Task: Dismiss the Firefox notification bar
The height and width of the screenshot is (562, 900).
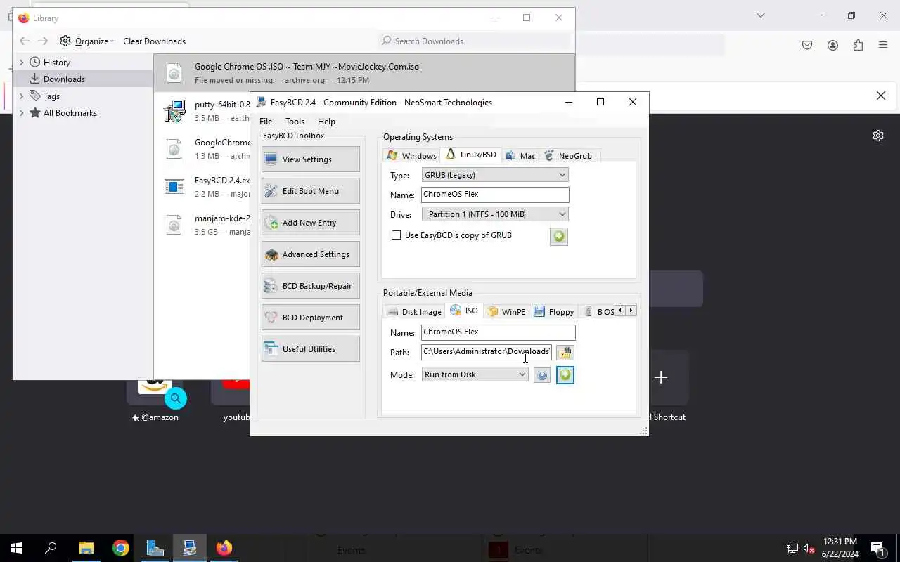Action: click(x=881, y=96)
